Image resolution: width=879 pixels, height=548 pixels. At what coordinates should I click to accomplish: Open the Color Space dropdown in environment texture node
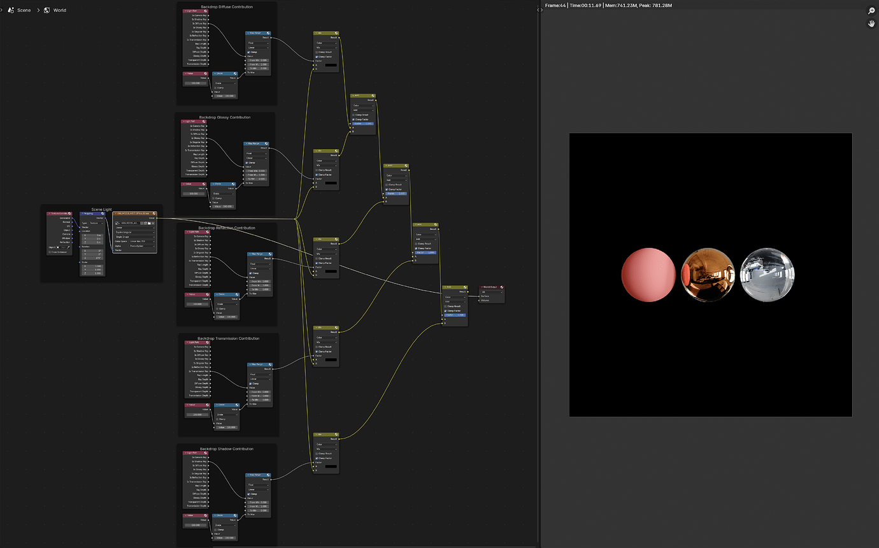point(141,242)
